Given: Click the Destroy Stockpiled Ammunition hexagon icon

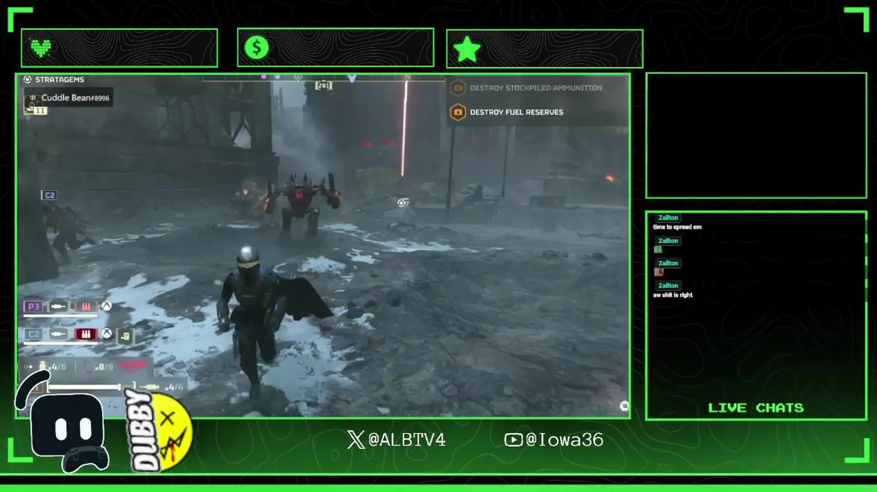Looking at the screenshot, I should click(458, 88).
